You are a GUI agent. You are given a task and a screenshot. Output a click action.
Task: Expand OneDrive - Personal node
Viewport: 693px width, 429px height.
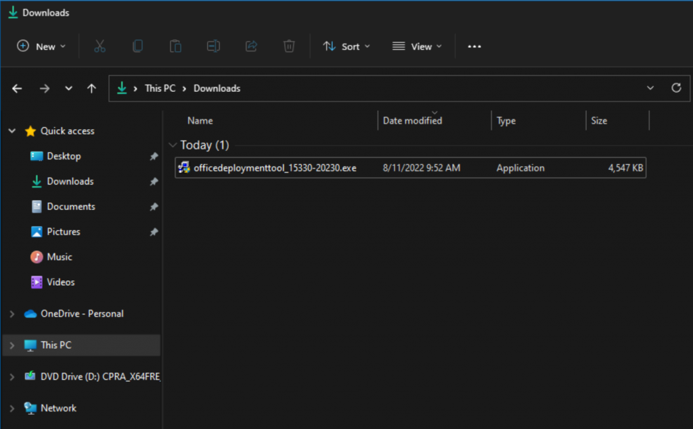pyautogui.click(x=12, y=313)
